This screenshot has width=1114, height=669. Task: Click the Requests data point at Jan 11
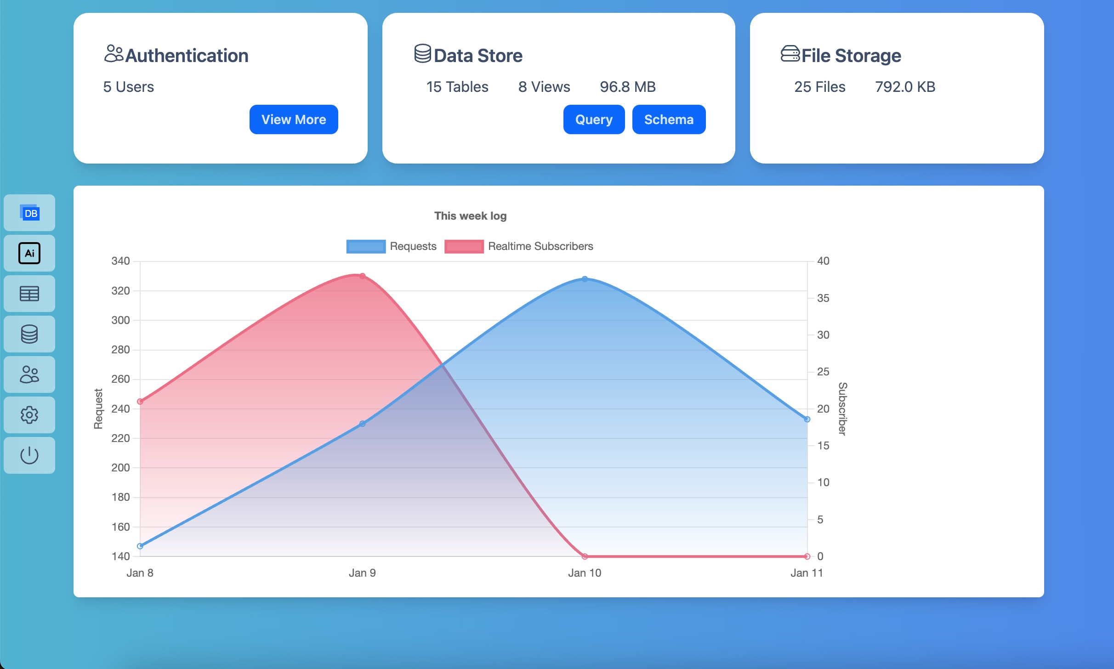coord(807,419)
